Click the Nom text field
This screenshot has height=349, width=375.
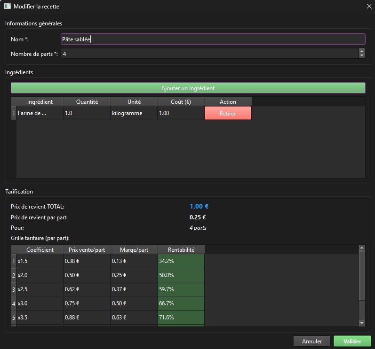(x=213, y=39)
